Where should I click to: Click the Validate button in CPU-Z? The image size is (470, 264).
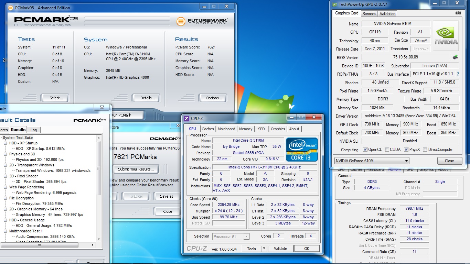pos(280,249)
